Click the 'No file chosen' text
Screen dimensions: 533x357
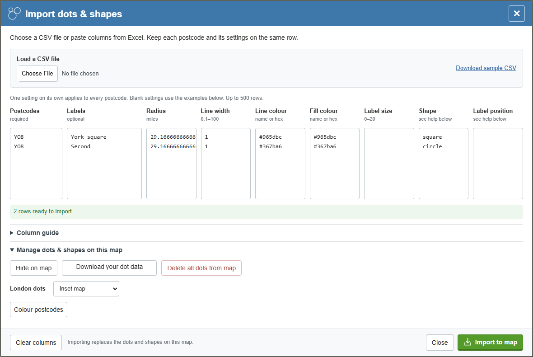pos(80,74)
